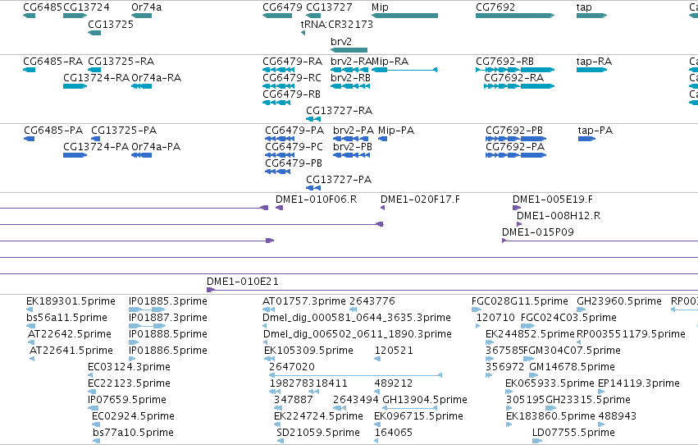
Task: Click the CG6479-PB protein label
Action: click(294, 163)
